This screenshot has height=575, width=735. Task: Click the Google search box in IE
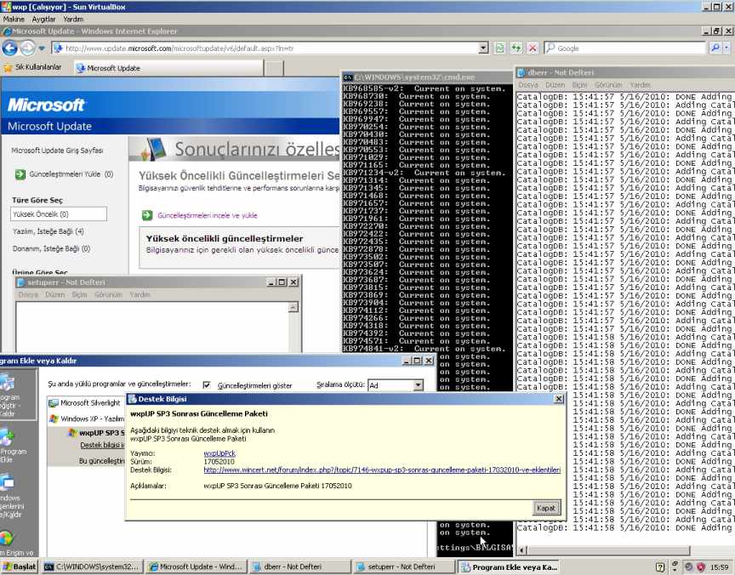[625, 48]
